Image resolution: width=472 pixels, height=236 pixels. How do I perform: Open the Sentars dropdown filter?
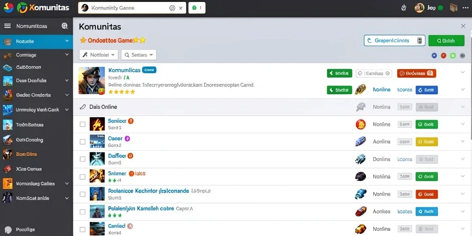139,55
